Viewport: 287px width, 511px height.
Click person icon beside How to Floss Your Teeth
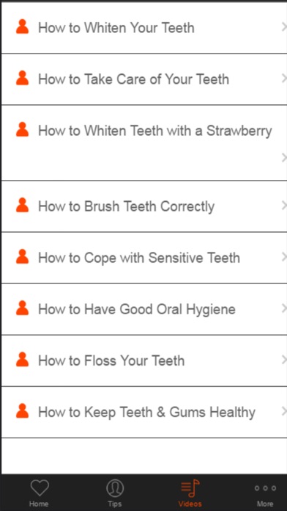click(22, 360)
